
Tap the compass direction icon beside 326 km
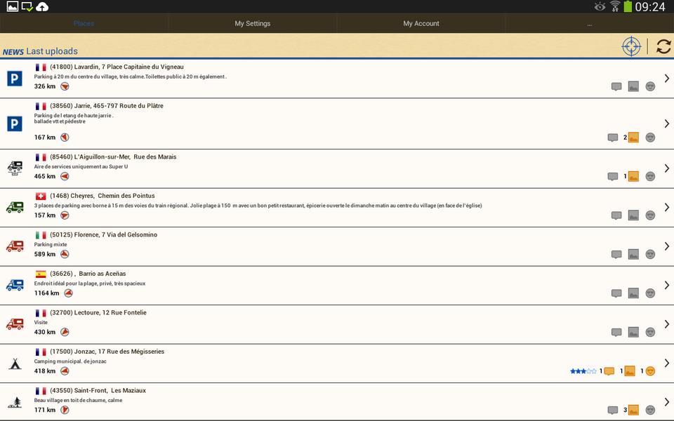click(x=65, y=86)
